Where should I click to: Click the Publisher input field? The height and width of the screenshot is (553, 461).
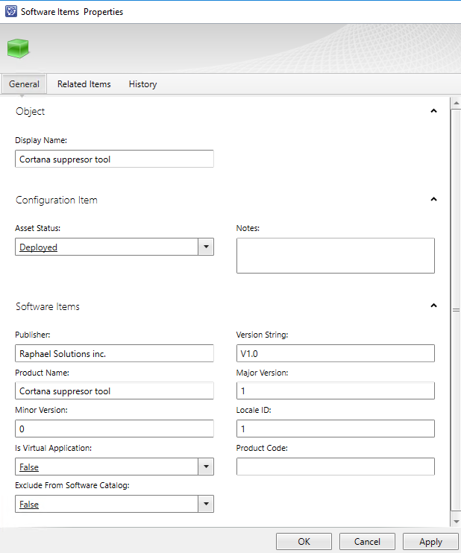pos(114,353)
